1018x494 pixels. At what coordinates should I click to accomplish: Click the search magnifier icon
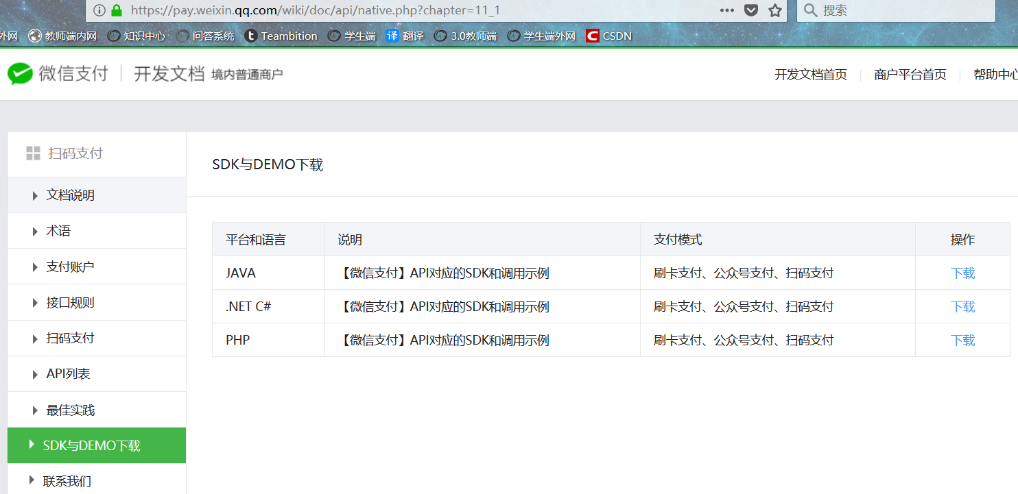tap(810, 10)
